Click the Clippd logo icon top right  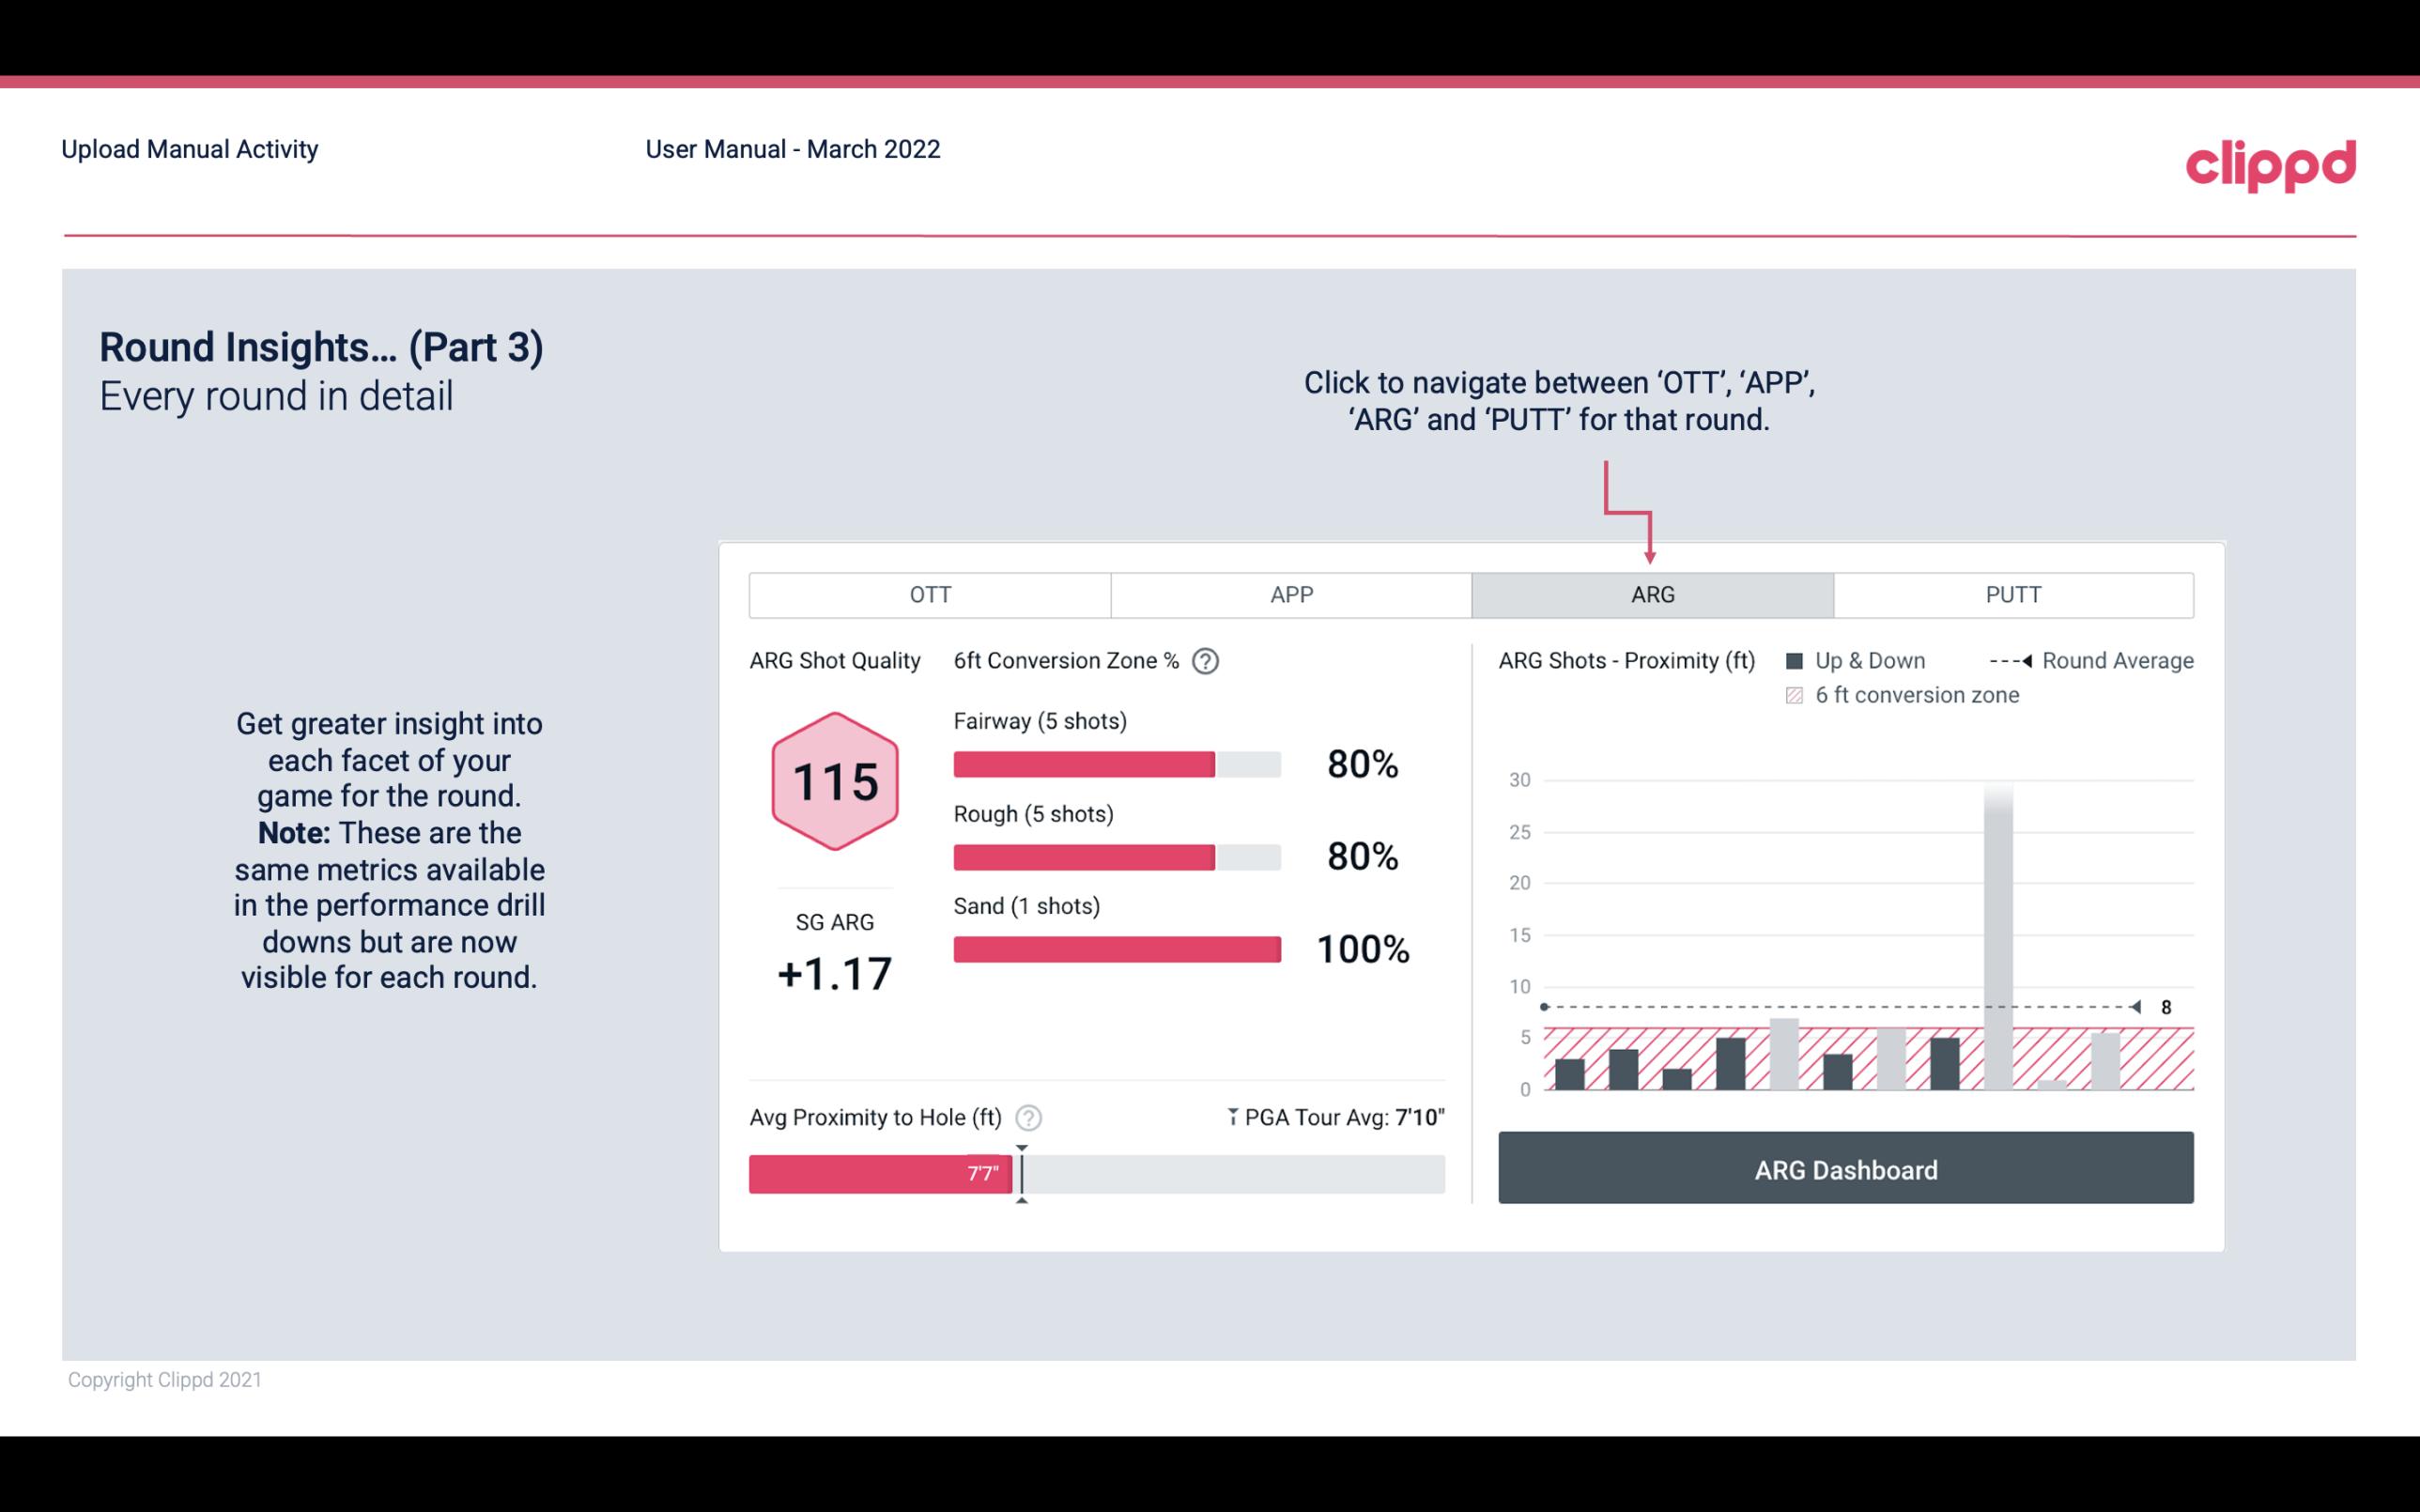click(x=2272, y=163)
